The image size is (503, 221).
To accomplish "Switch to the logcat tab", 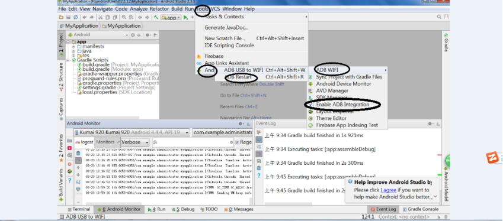I will (84, 142).
